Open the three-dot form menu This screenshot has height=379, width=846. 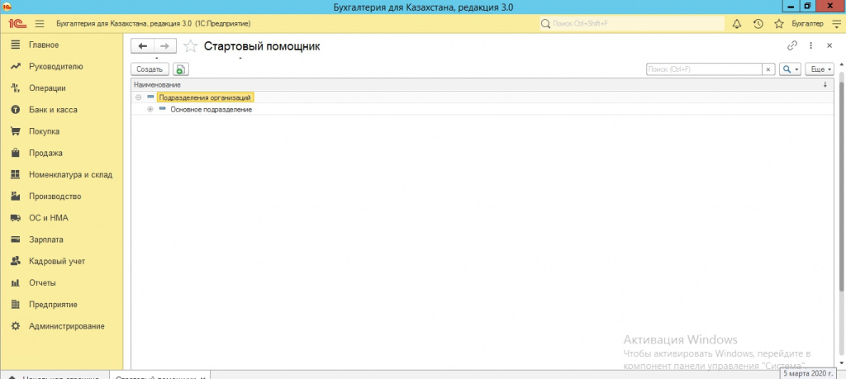[x=810, y=45]
